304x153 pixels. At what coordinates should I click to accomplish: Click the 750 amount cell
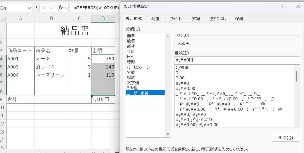103,59
